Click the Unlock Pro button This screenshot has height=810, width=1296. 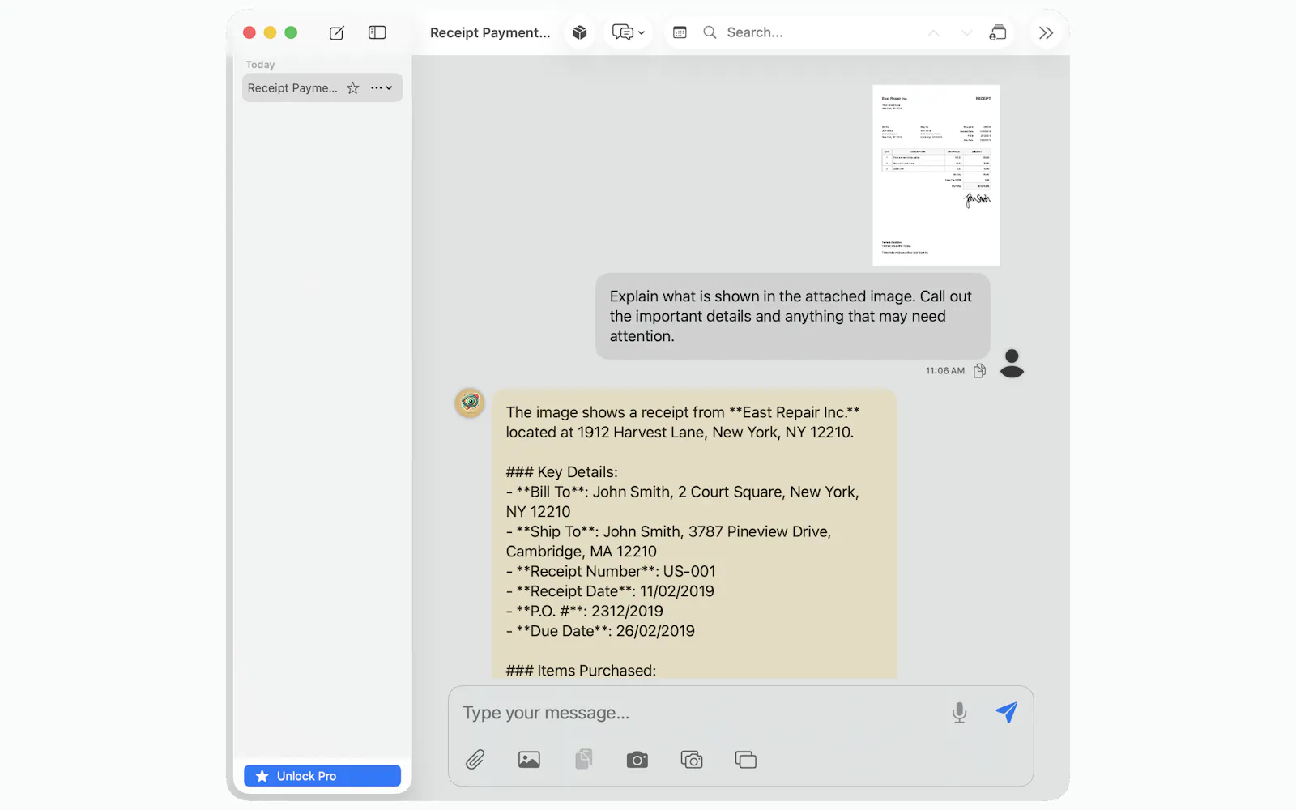tap(322, 776)
